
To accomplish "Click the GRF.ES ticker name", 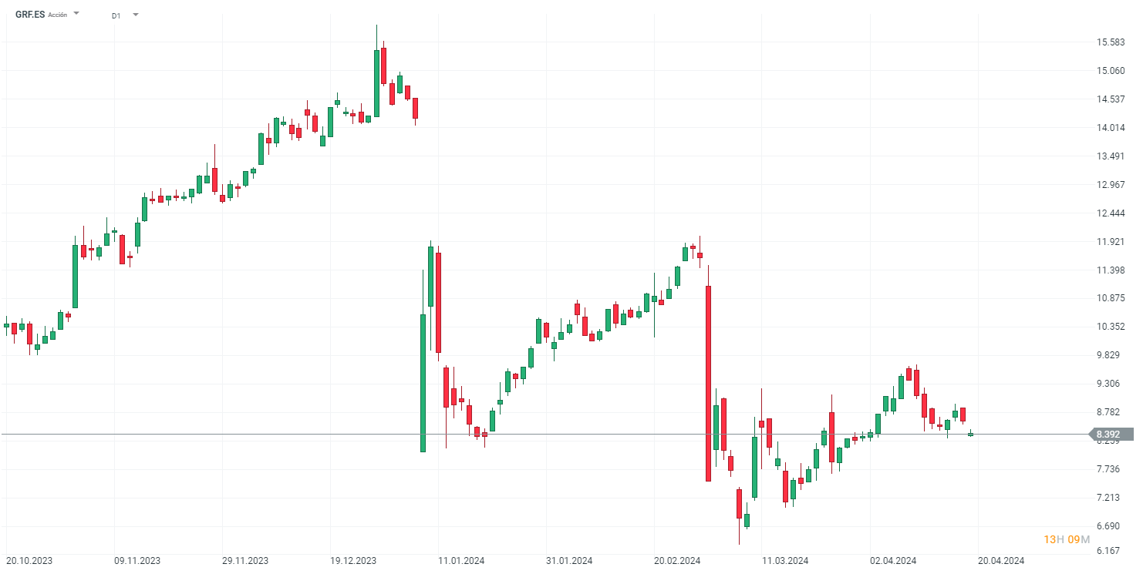I will pyautogui.click(x=30, y=15).
